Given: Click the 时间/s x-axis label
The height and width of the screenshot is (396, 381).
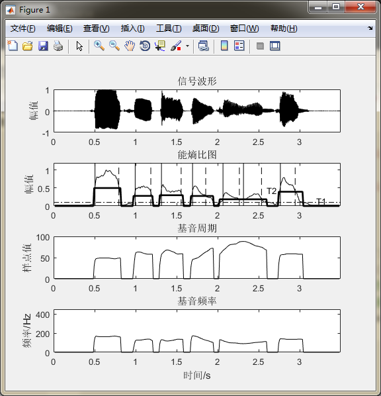Looking at the screenshot, I should [197, 375].
